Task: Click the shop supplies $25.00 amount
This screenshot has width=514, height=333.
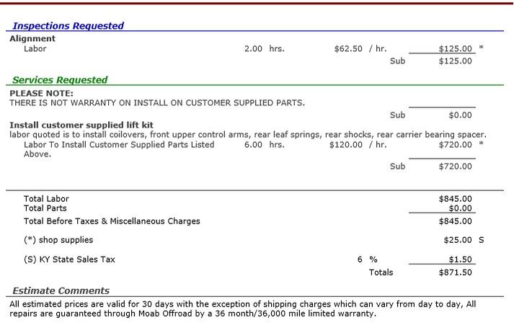Action: (x=458, y=240)
